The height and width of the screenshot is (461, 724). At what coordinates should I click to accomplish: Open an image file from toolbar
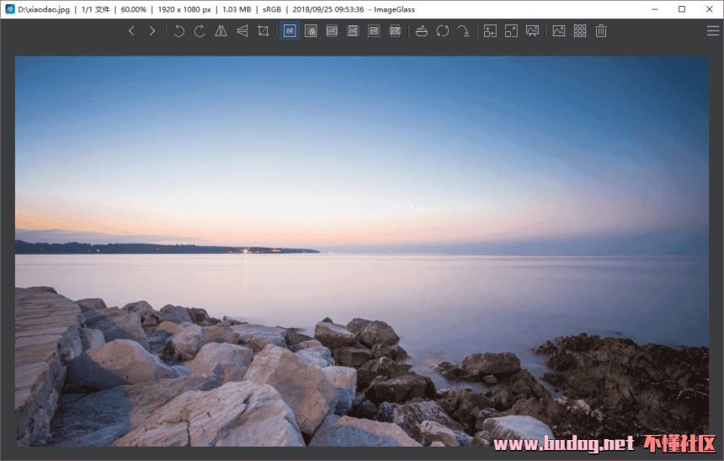[421, 31]
